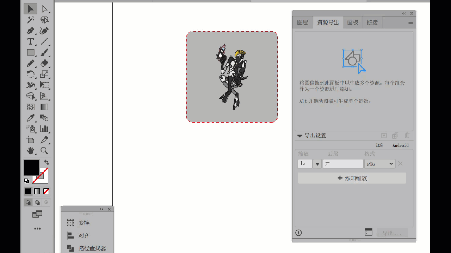Choose the Magic Wand tool
Image resolution: width=451 pixels, height=253 pixels.
31,20
